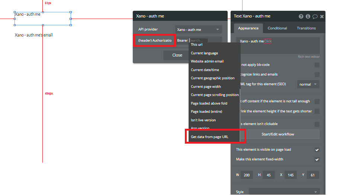Select the 'Xano - auth me's email' text element
Viewport: 350px width, 195px height.
pyautogui.click(x=34, y=35)
